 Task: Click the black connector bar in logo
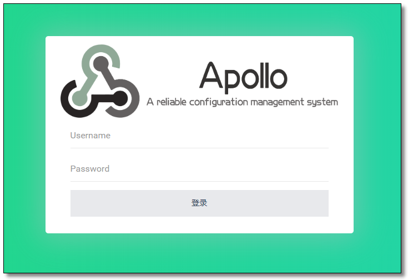click(103, 99)
